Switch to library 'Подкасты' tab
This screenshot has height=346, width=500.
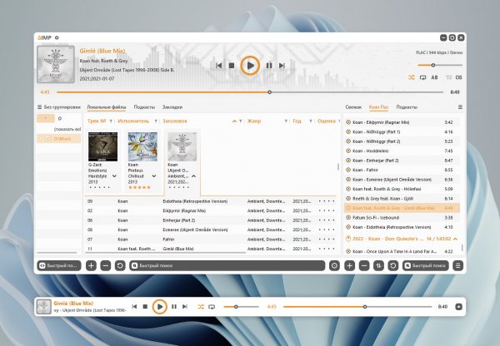tap(144, 107)
